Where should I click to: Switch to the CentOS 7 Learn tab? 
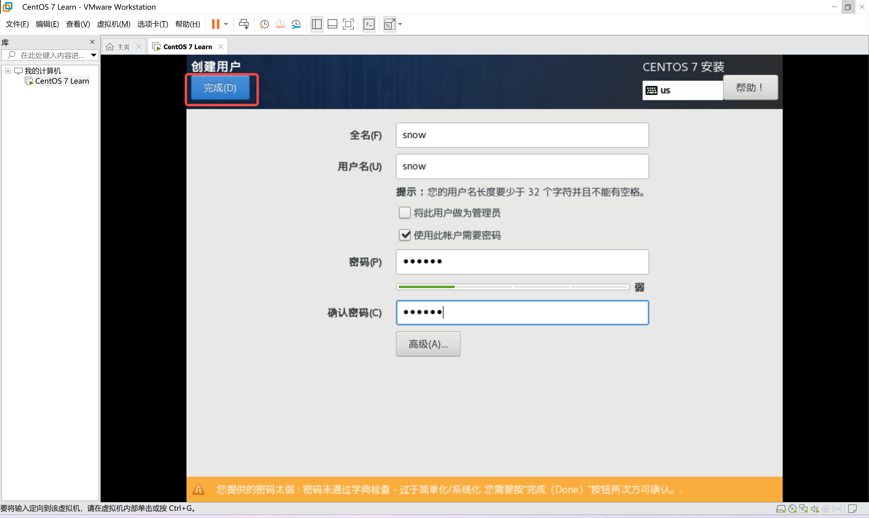click(187, 47)
